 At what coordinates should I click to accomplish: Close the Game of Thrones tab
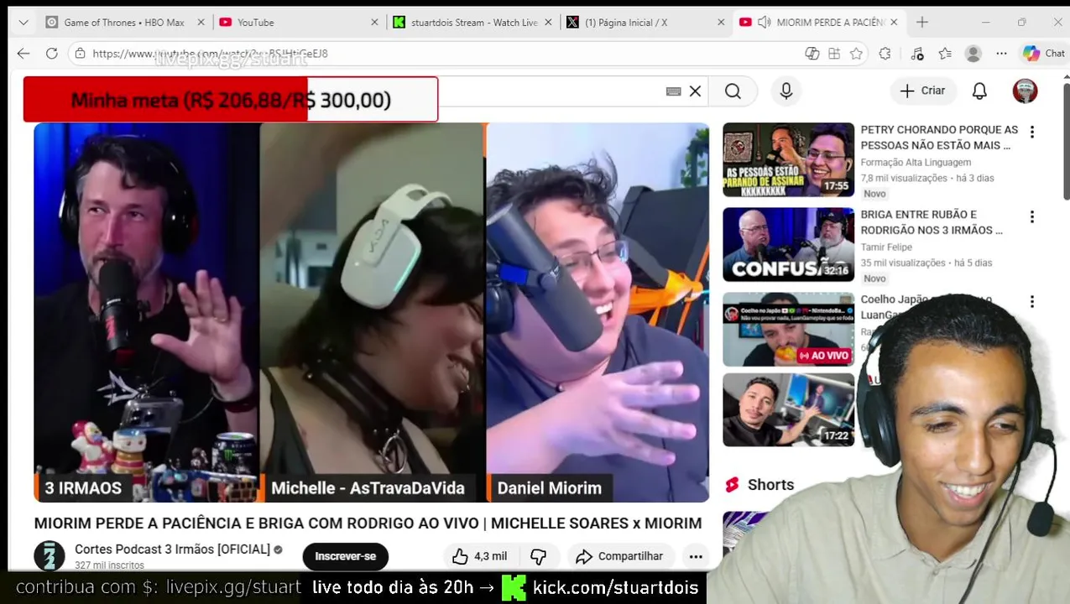click(x=201, y=23)
